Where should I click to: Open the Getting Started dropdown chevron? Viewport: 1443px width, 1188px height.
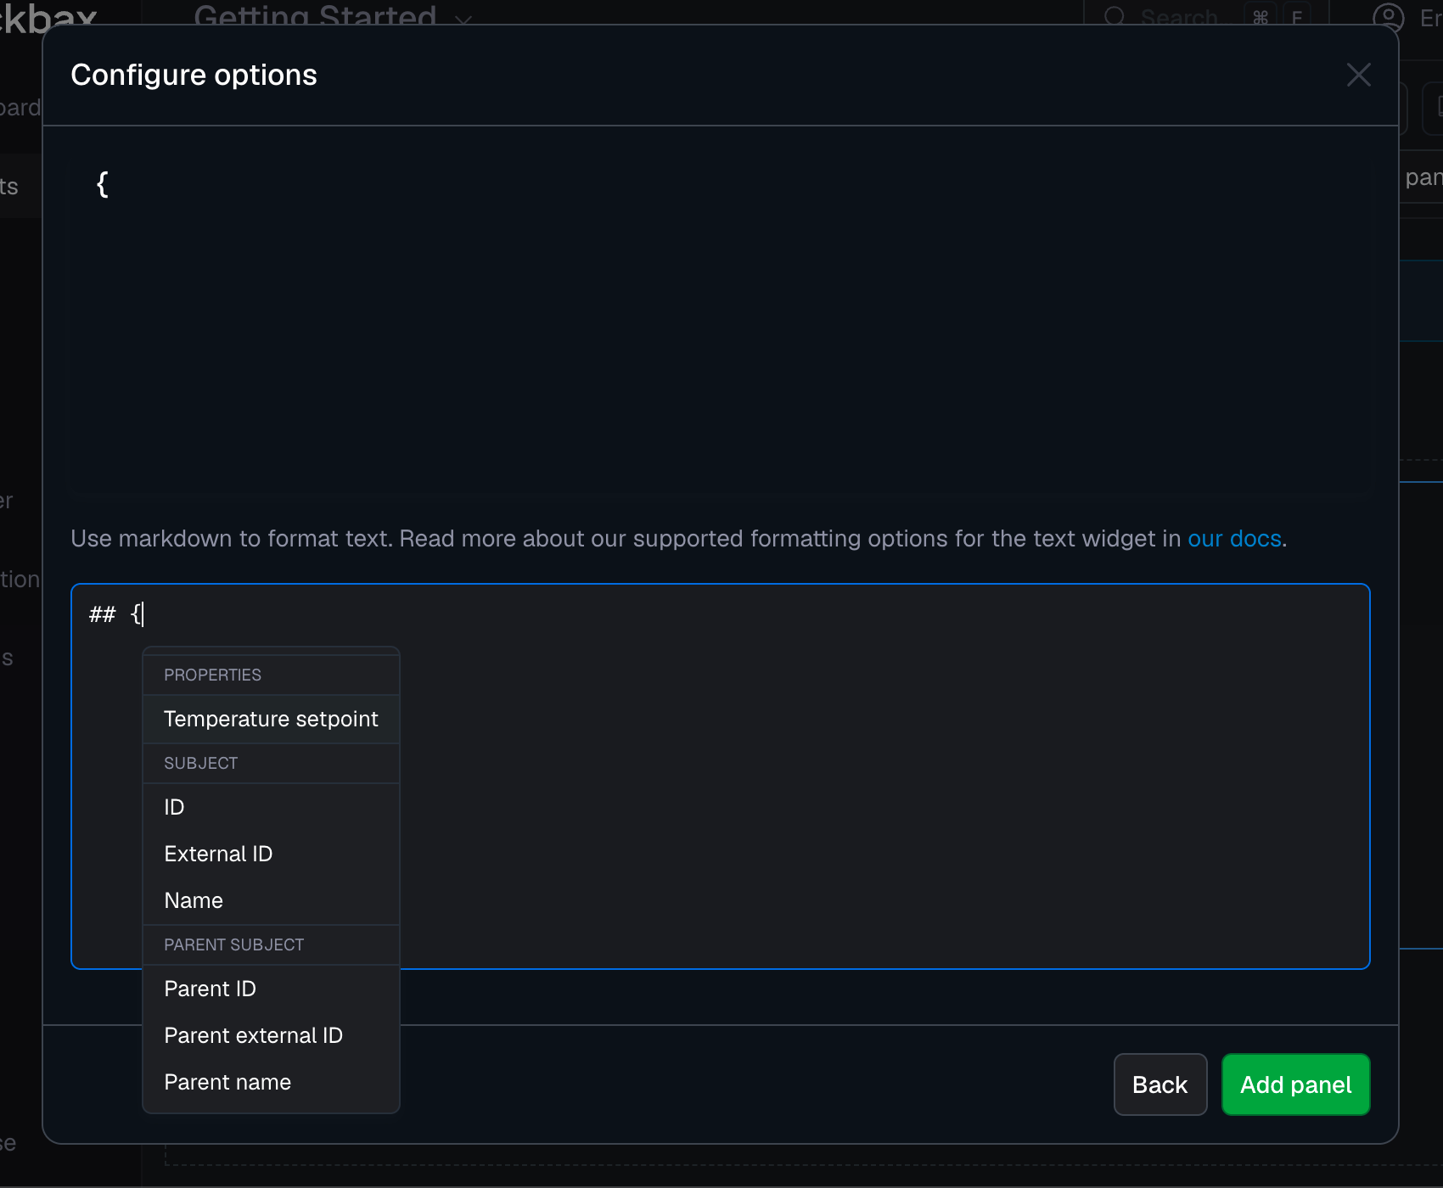pos(463,19)
